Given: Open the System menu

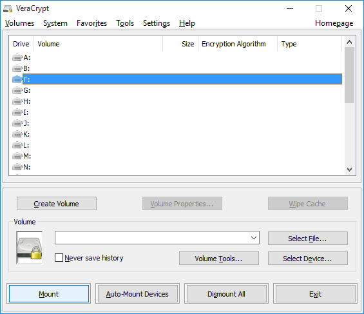Looking at the screenshot, I should pyautogui.click(x=55, y=23).
